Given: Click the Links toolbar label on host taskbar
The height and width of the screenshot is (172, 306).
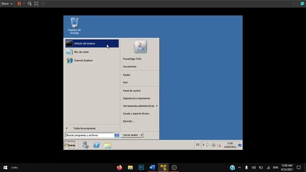Looking at the screenshot, I should tap(15, 168).
